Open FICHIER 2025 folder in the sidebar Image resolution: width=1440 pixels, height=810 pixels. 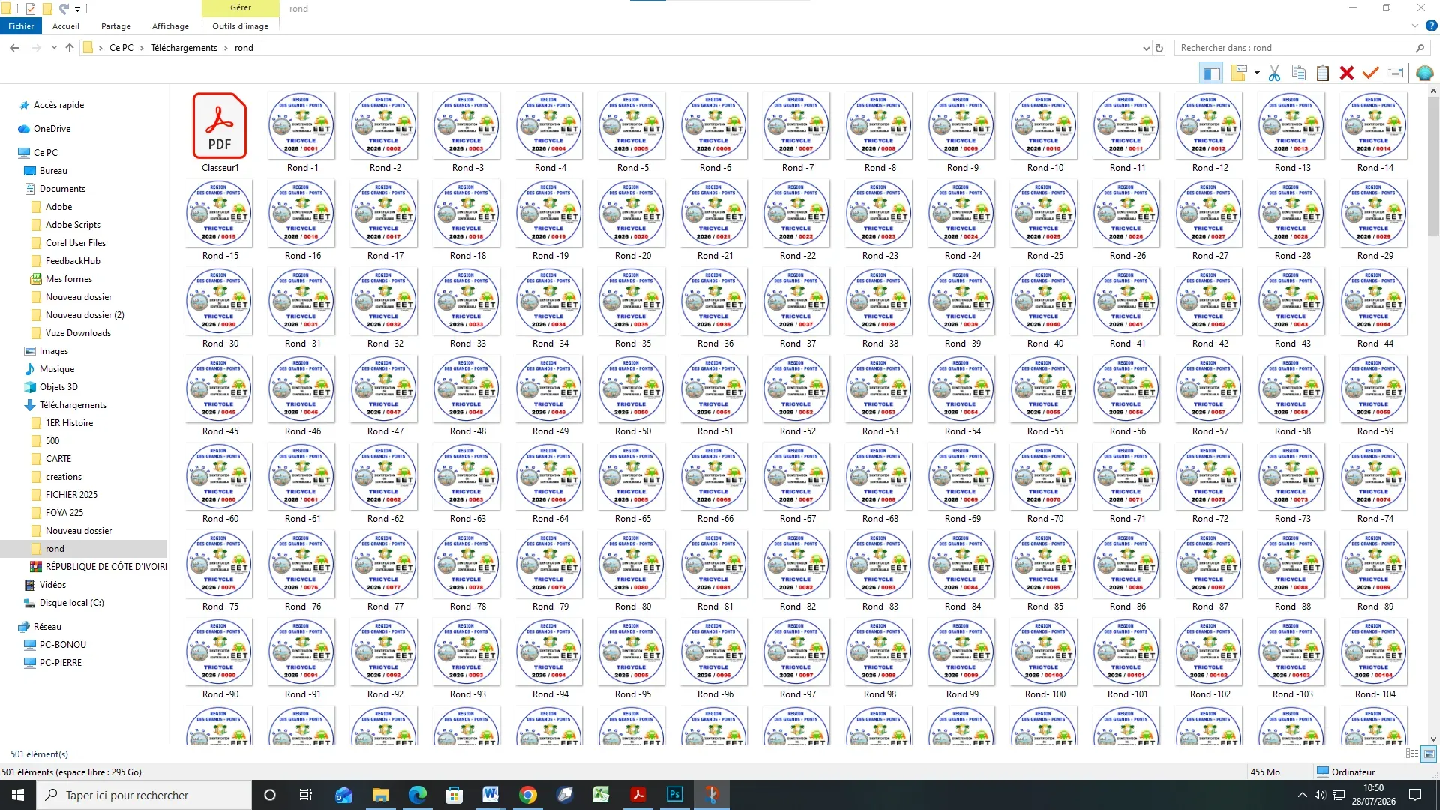71,495
